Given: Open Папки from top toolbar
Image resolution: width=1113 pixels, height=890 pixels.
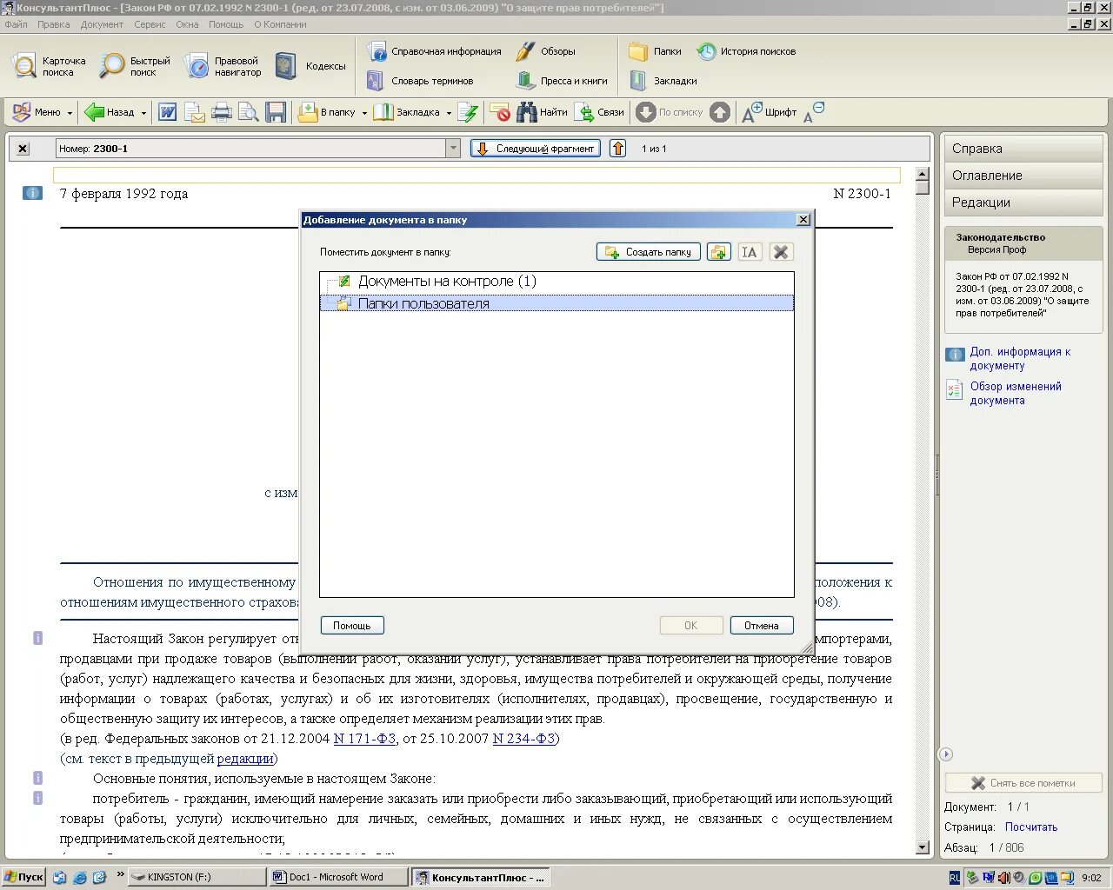Looking at the screenshot, I should click(655, 51).
